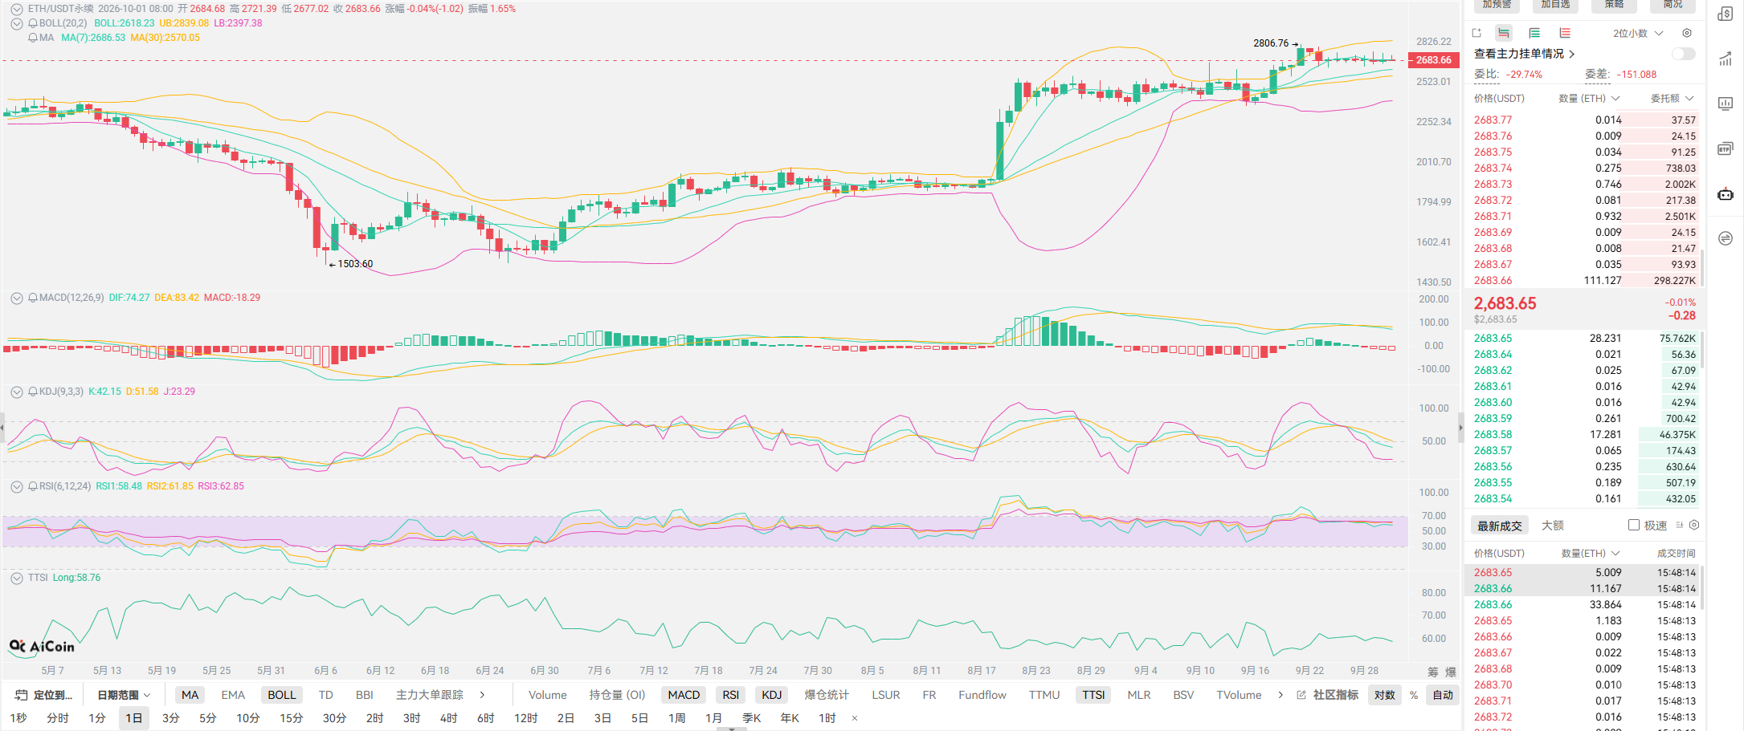Open the ETF sidebar icon
The image size is (1744, 731).
(1726, 148)
